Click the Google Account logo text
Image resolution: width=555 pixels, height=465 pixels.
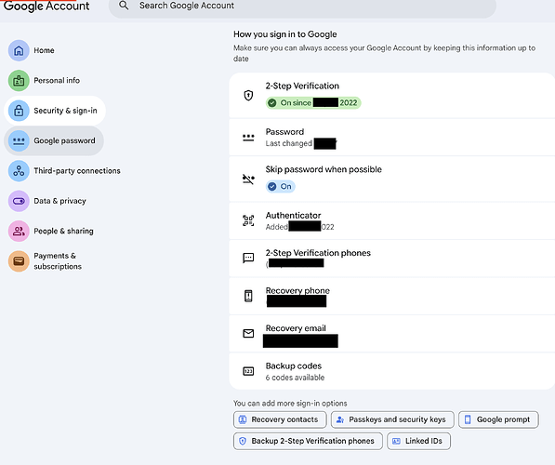pyautogui.click(x=46, y=6)
